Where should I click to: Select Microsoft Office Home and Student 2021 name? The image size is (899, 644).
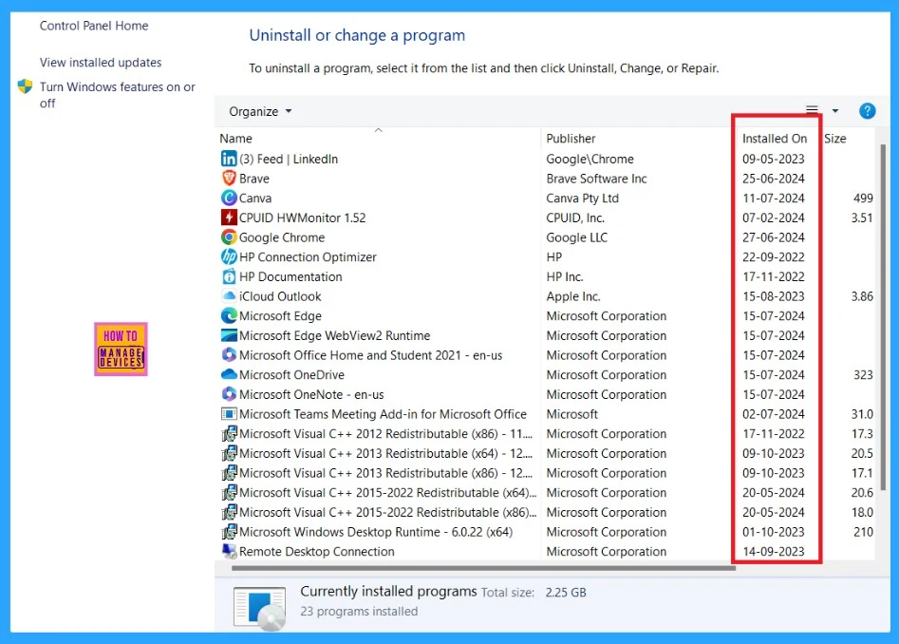[370, 355]
